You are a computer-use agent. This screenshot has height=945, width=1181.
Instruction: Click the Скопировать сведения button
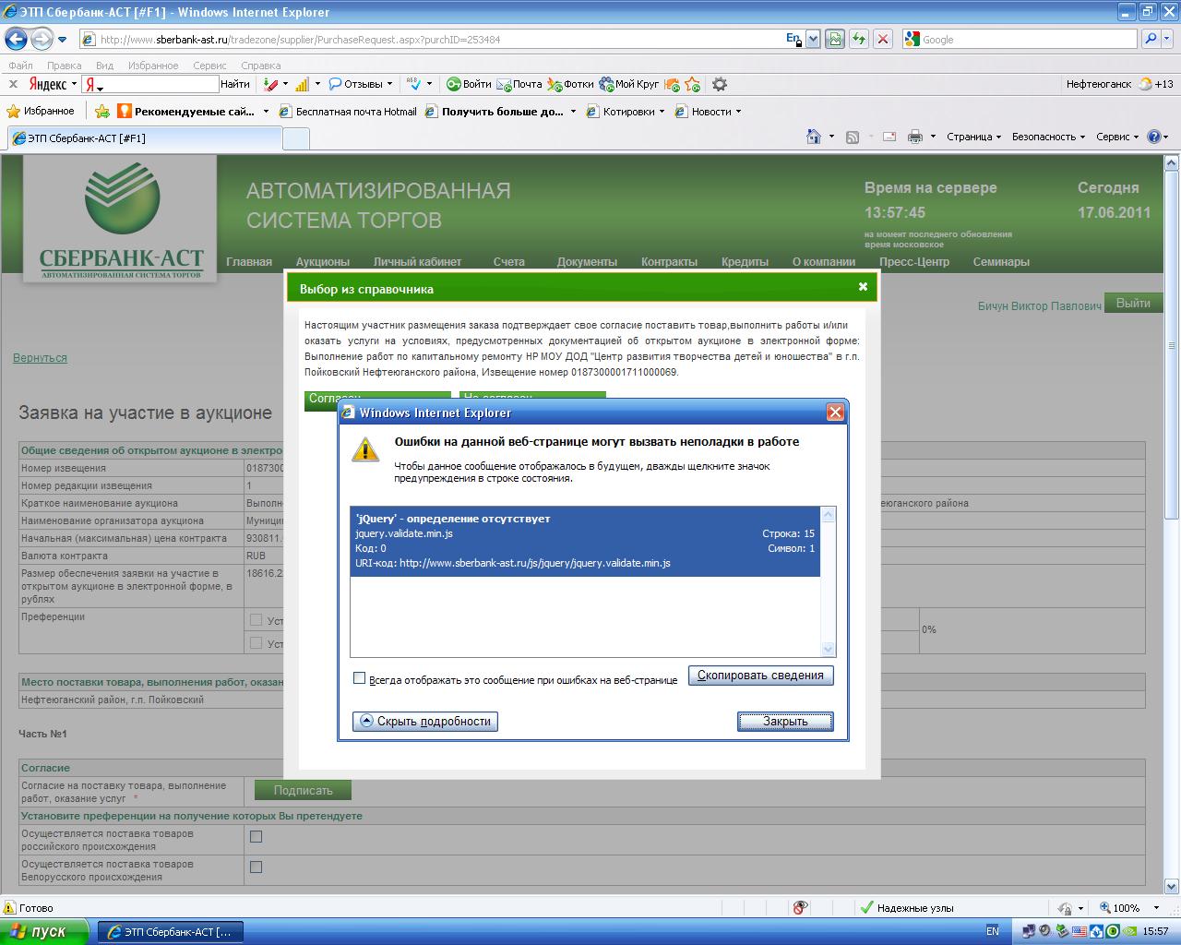click(x=760, y=676)
